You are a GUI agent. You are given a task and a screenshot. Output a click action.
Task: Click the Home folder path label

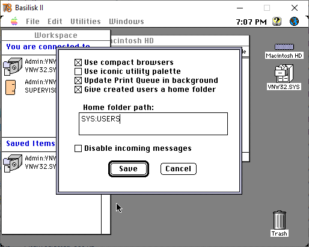click(x=118, y=108)
